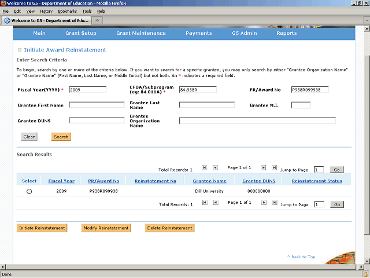
Task: Click next page arrow above results table
Action: tap(264, 168)
